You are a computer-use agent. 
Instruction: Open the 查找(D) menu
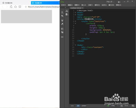point(97,5)
